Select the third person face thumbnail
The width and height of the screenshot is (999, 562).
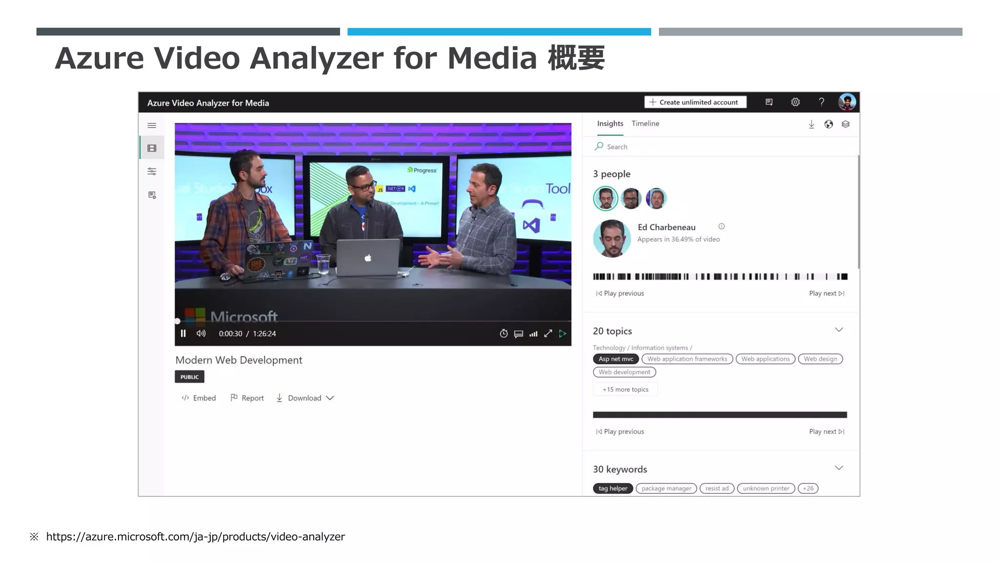pyautogui.click(x=656, y=199)
